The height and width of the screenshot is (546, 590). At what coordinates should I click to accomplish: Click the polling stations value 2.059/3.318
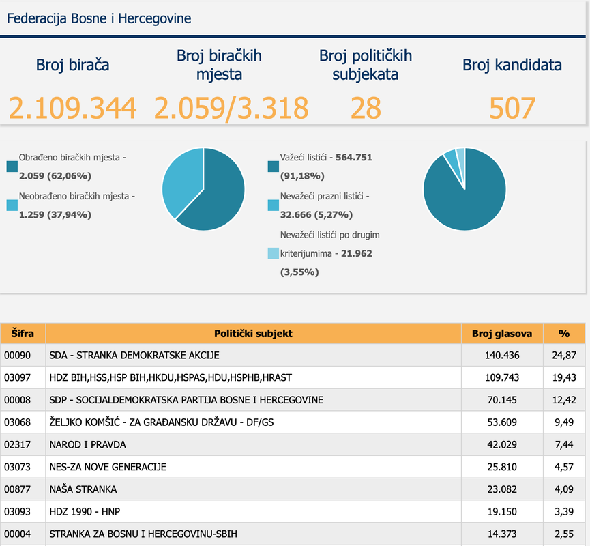[231, 108]
